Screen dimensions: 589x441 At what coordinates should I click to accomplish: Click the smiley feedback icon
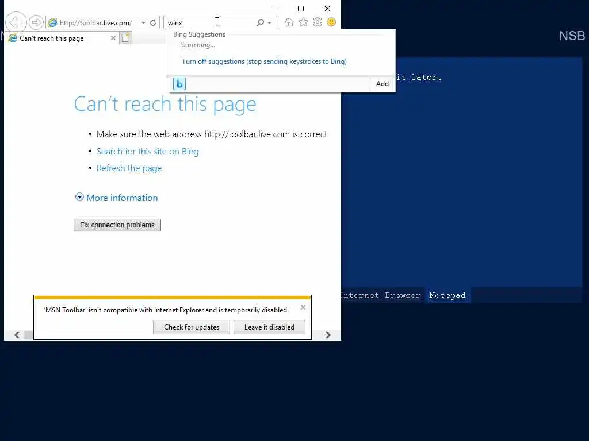[331, 22]
